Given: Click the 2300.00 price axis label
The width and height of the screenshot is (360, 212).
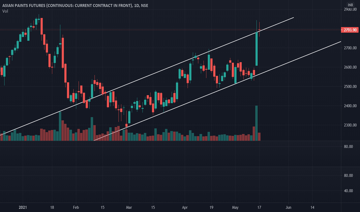Looking at the screenshot, I should (350, 125).
